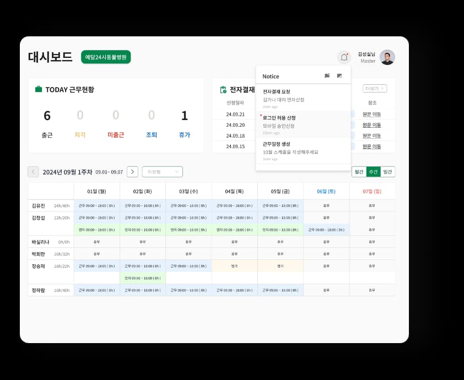Open the 예담24시동물병원 hospital selector badge
Screen dimensions: 464x380
[106, 57]
